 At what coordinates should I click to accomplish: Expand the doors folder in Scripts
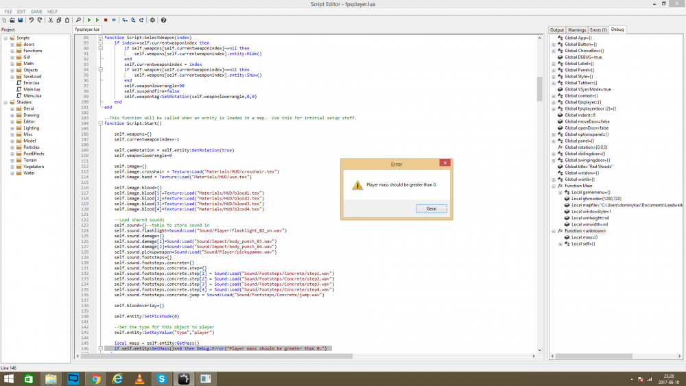(x=12, y=44)
